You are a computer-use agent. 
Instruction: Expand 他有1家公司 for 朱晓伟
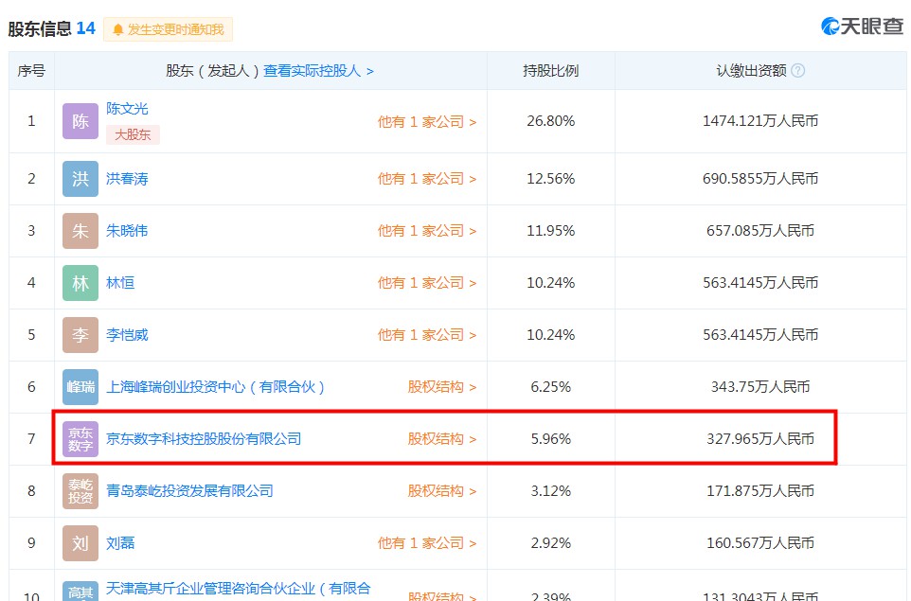[x=427, y=231]
